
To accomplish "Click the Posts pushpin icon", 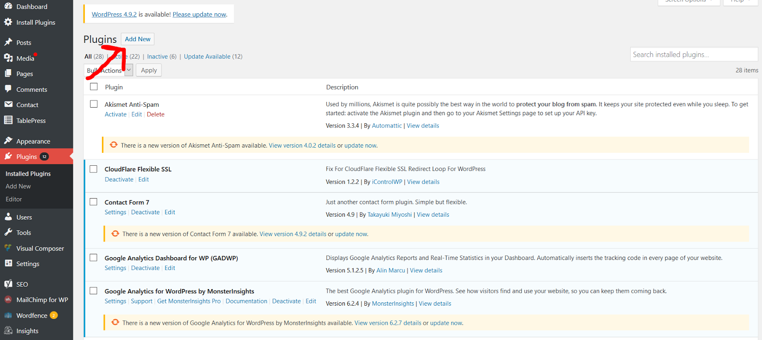I will (8, 42).
